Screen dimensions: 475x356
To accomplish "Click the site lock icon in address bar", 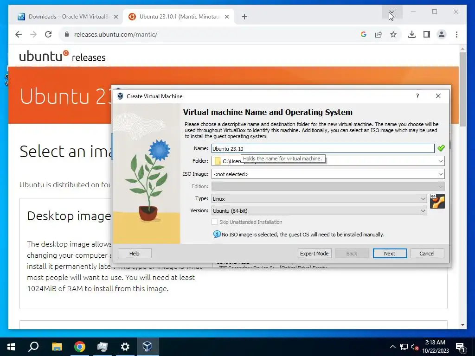I will tap(67, 34).
